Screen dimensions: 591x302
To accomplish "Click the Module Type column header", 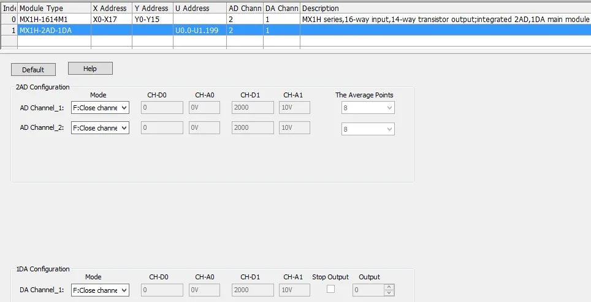I will 54,9.
